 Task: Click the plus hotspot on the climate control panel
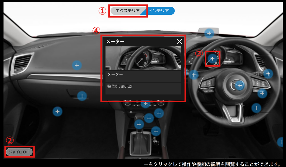[145, 104]
